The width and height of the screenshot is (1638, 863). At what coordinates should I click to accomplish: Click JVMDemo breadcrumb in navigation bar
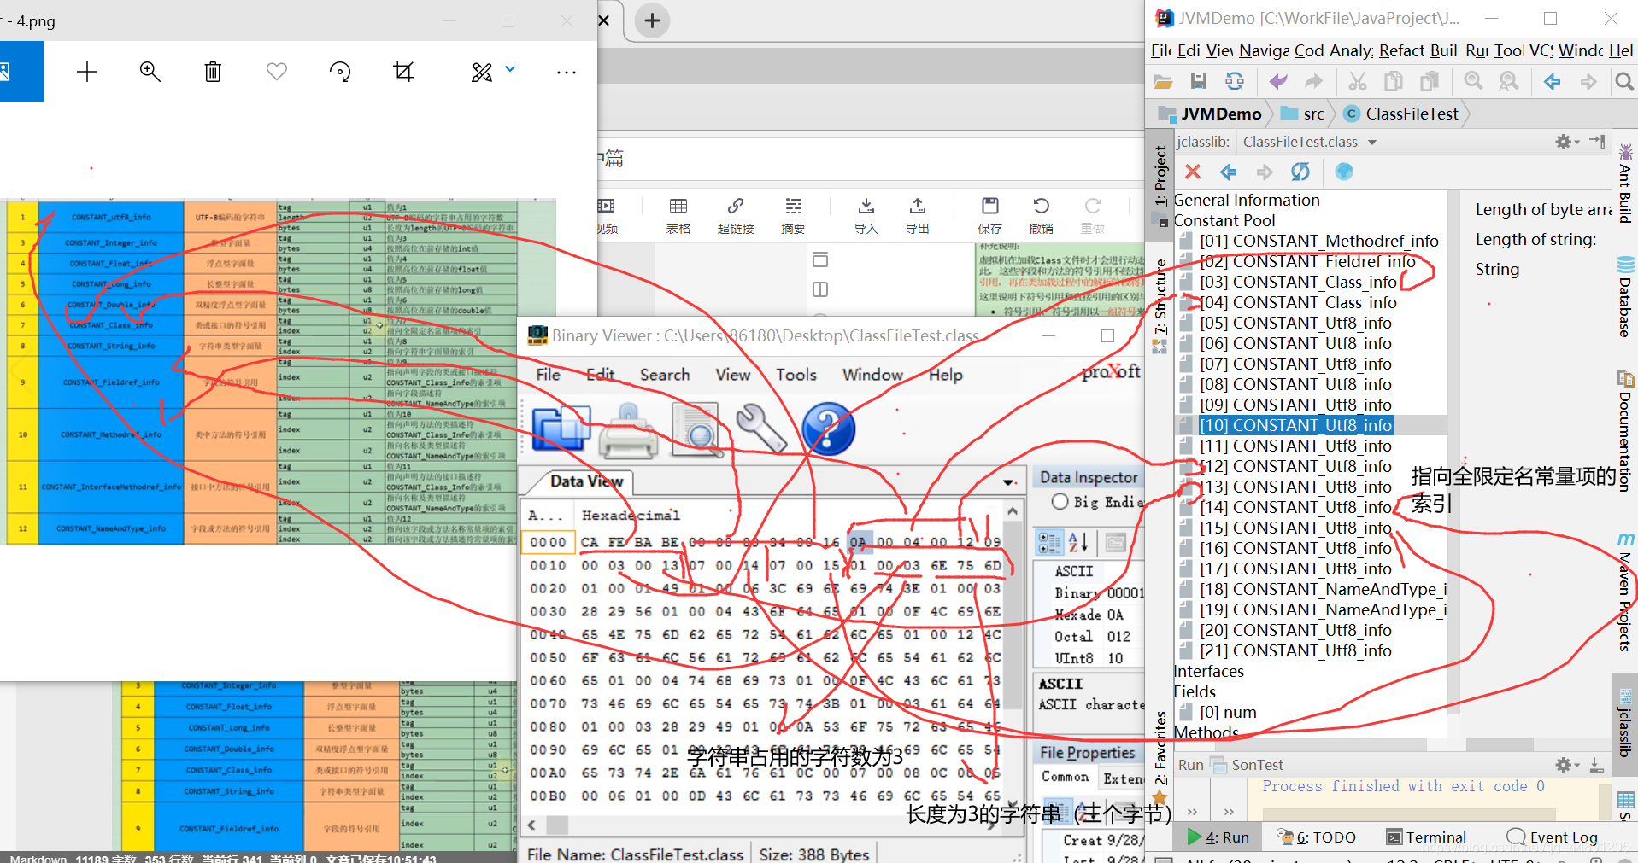tap(1210, 114)
